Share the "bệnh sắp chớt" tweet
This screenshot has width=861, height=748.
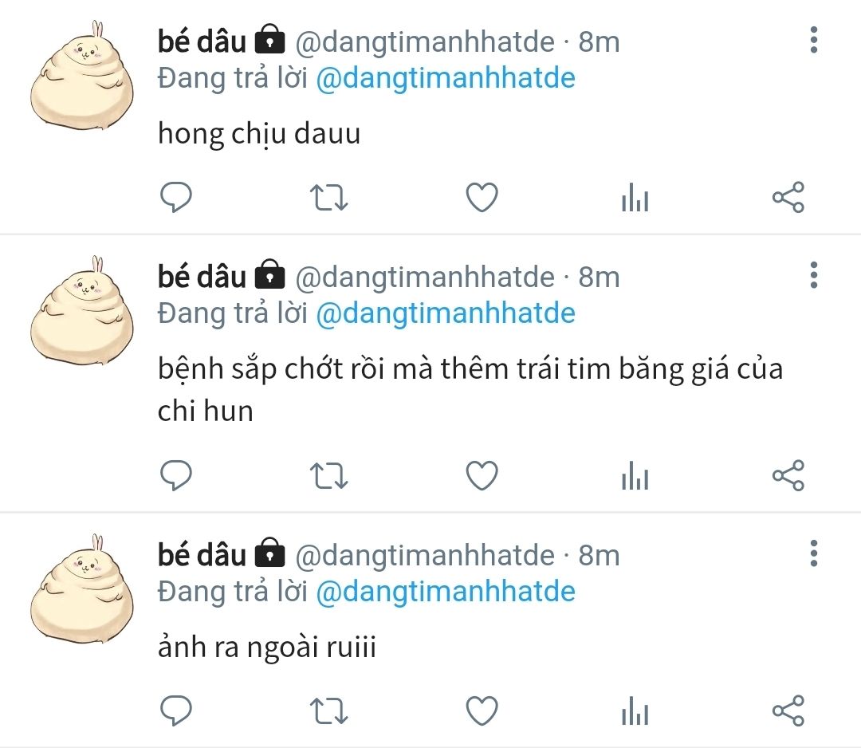[788, 475]
